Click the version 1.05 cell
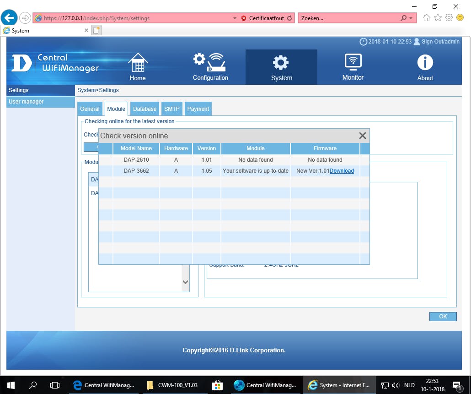This screenshot has width=471, height=394. (207, 171)
